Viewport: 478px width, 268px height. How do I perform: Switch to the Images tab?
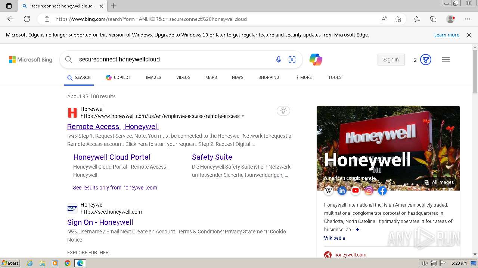coord(153,77)
